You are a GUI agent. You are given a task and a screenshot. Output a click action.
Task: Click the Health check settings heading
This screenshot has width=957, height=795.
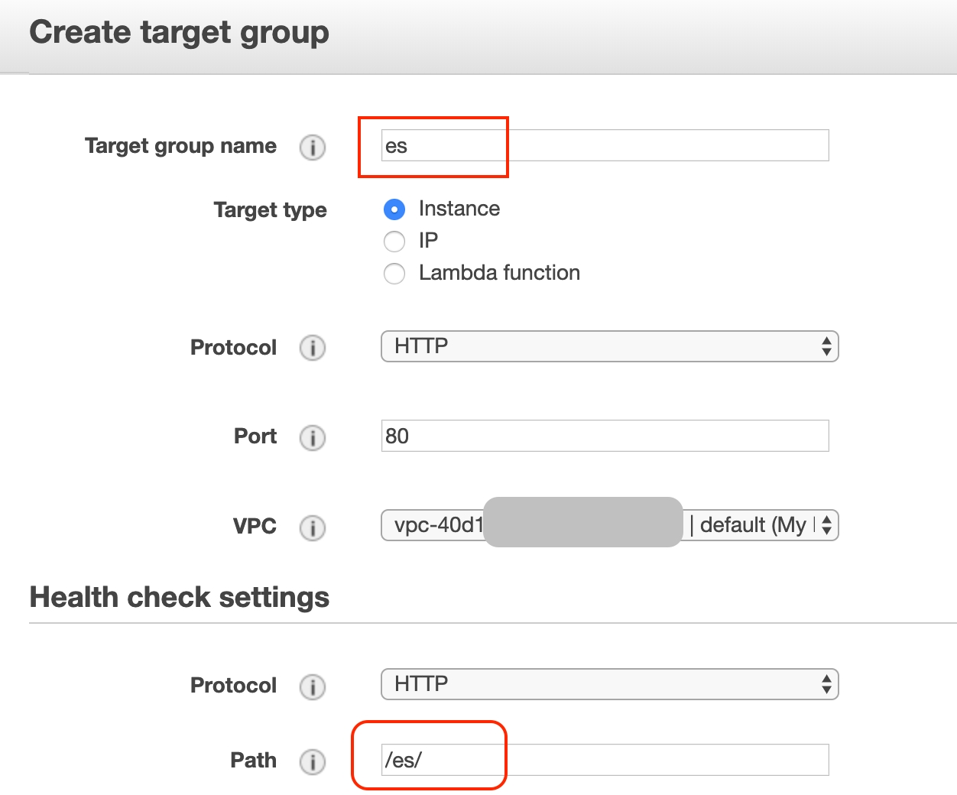pyautogui.click(x=179, y=597)
